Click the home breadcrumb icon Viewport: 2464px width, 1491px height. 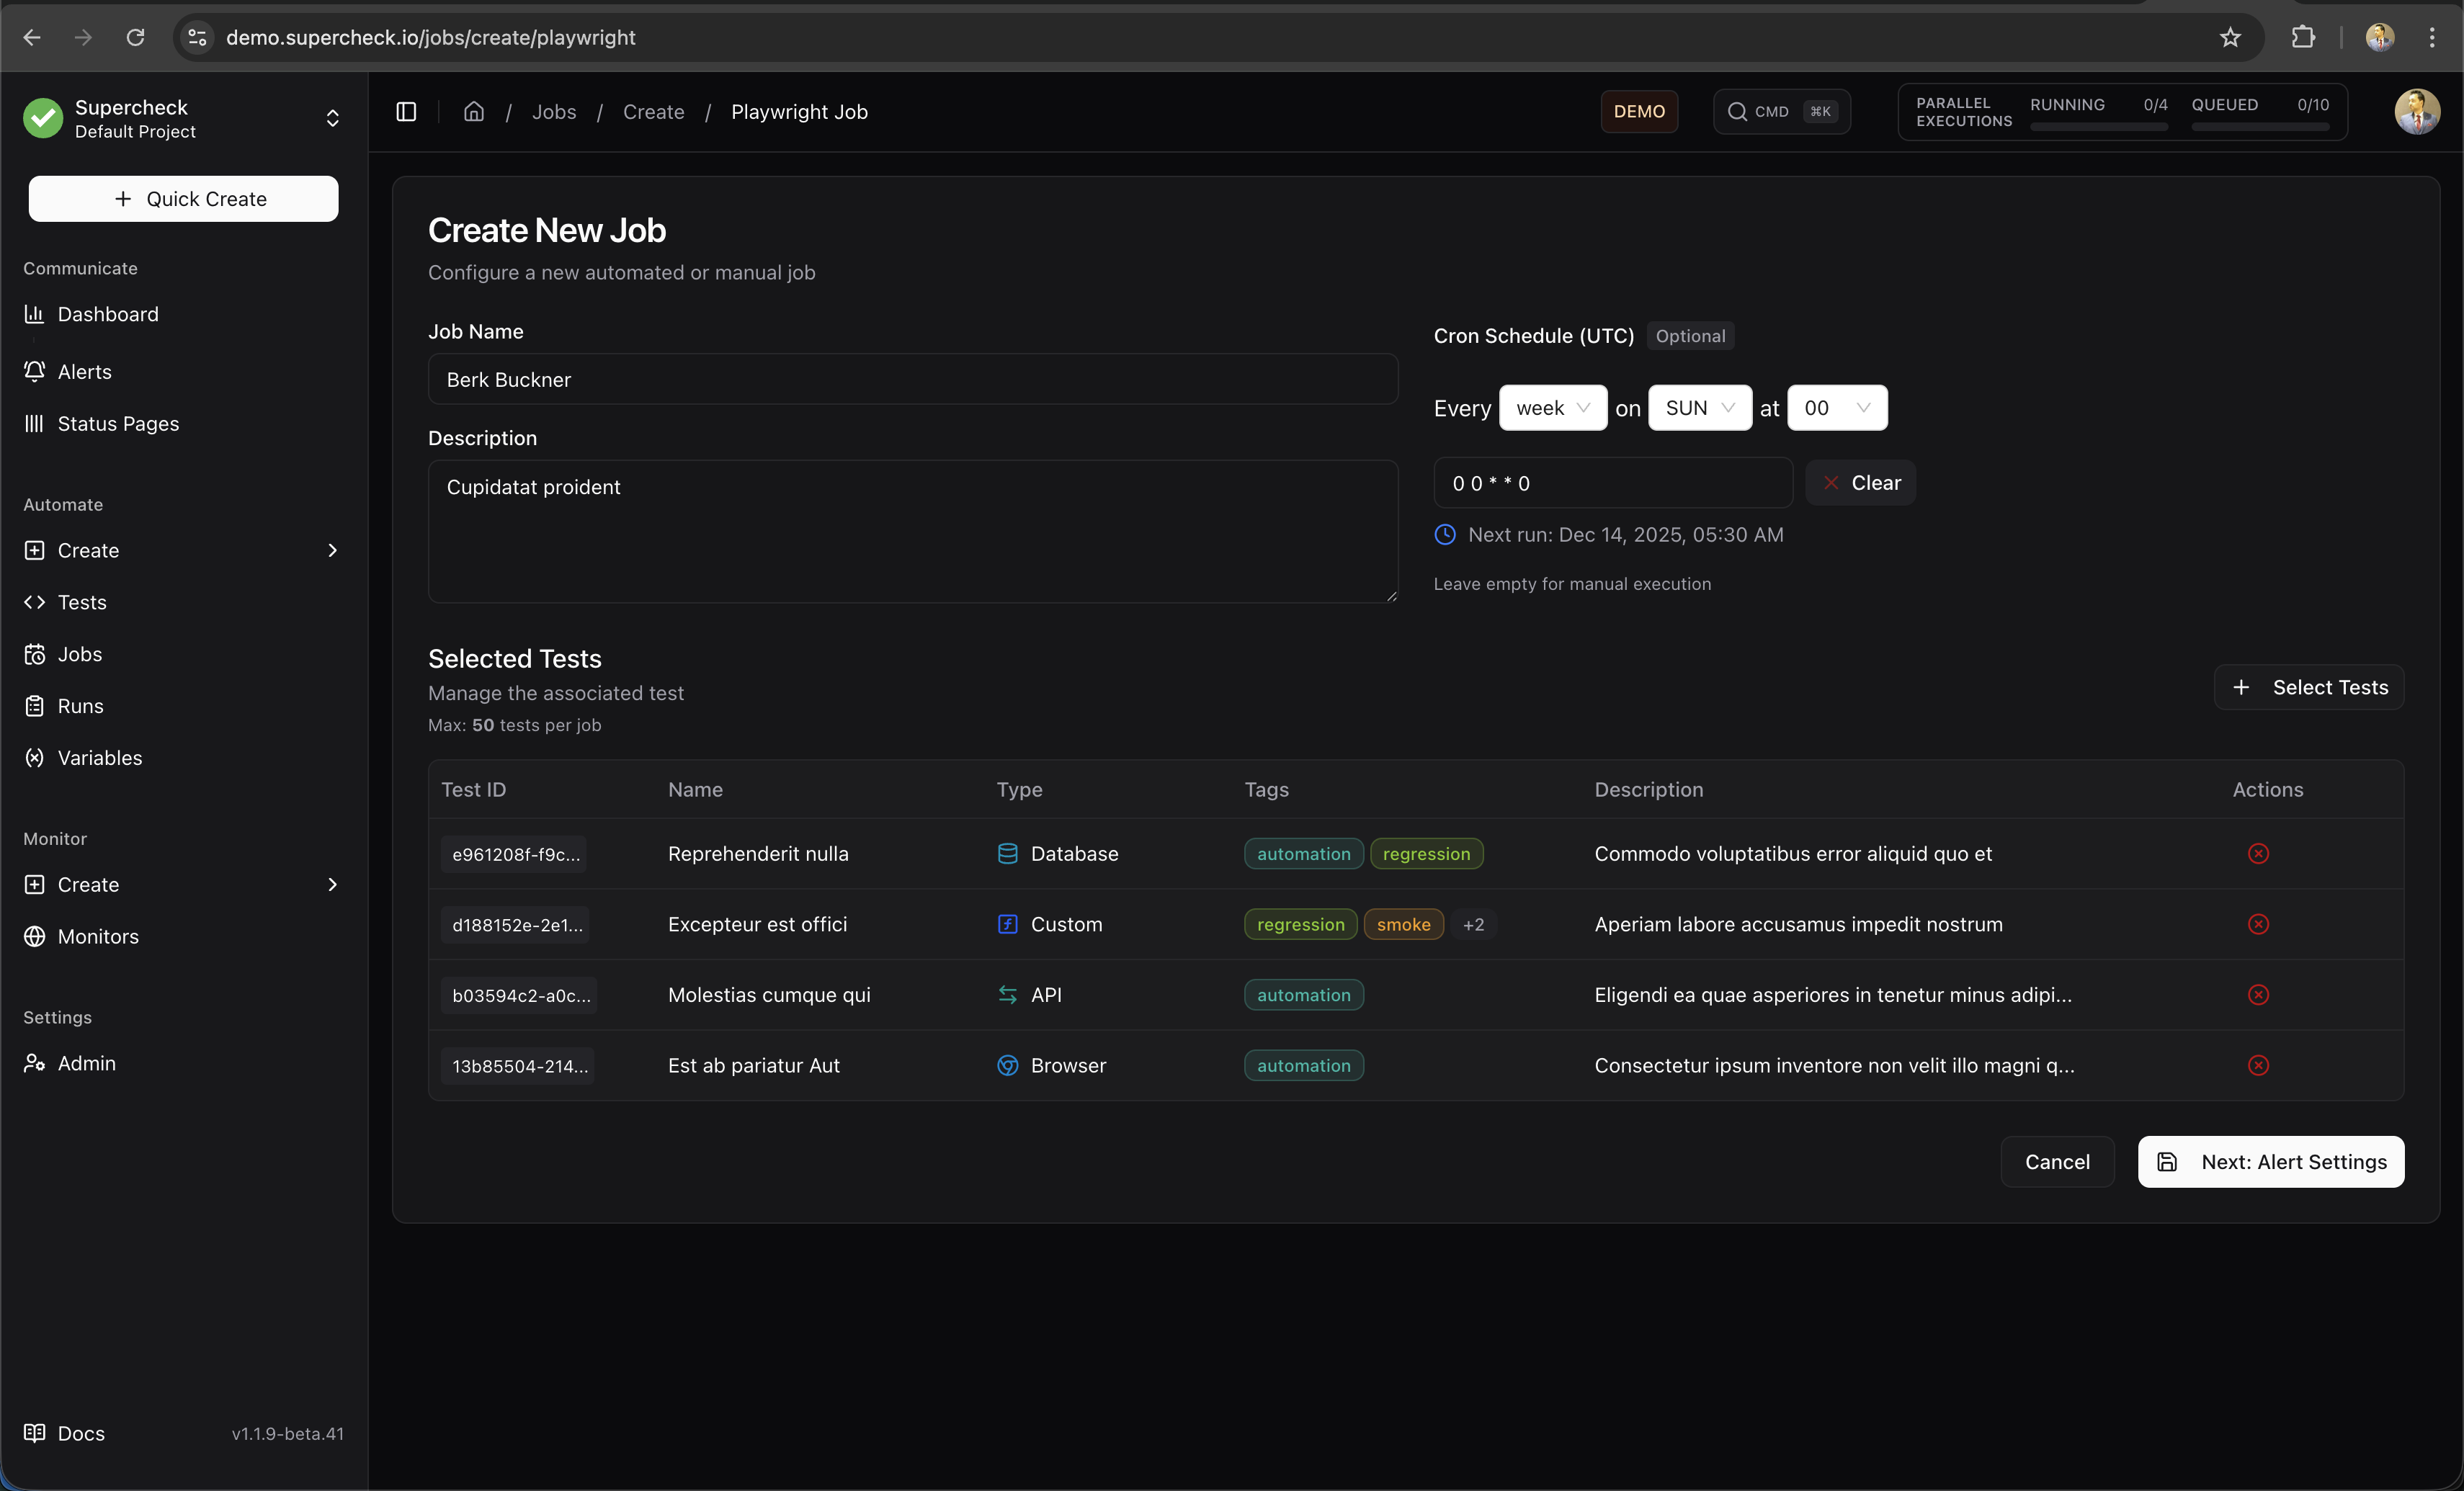tap(474, 112)
